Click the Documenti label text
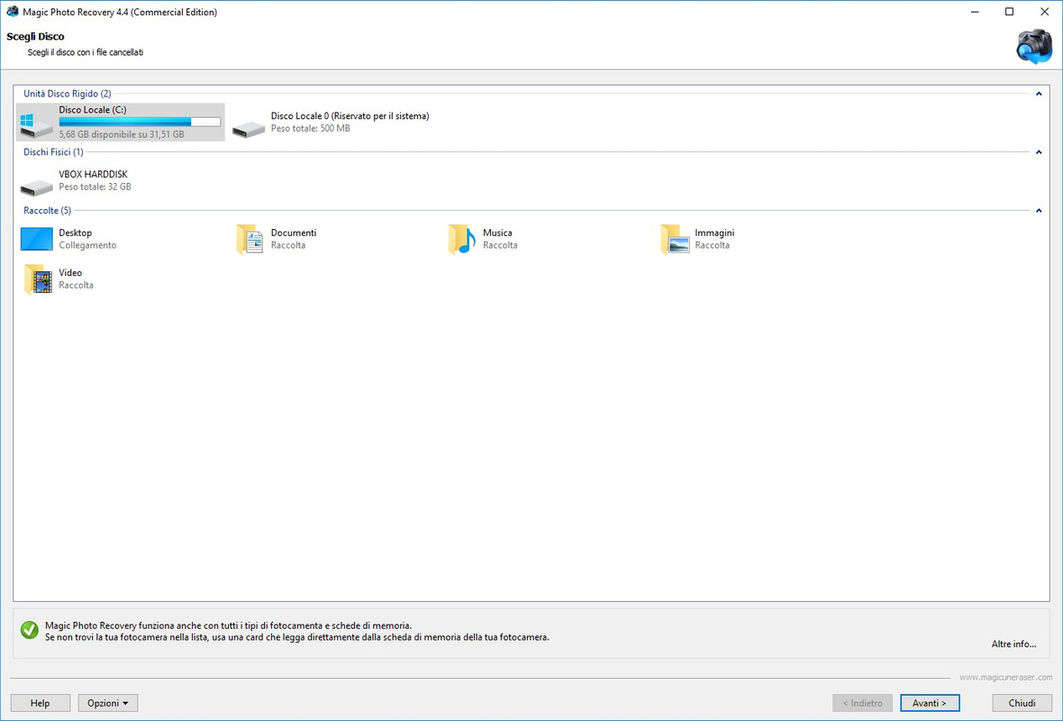 coord(294,233)
